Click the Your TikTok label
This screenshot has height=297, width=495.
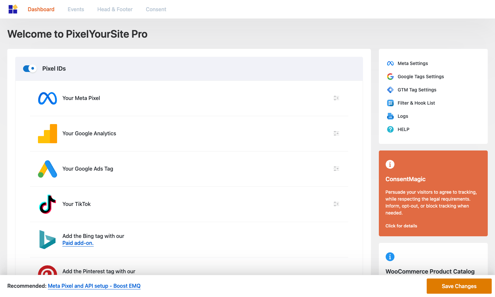[x=77, y=204]
